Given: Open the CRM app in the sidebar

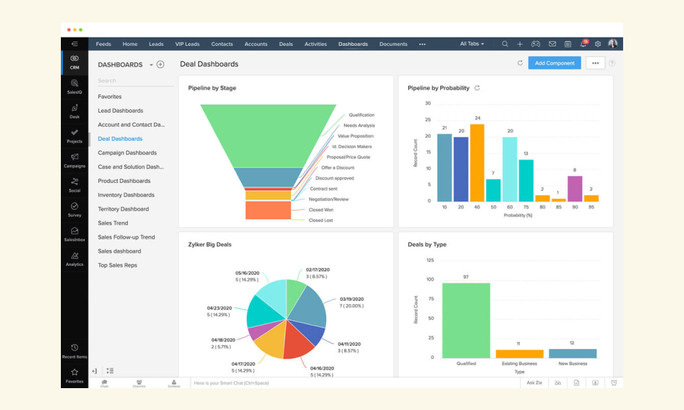Looking at the screenshot, I should click(x=75, y=62).
